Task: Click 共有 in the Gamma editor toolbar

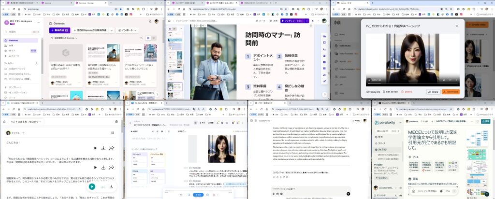Action: (x=274, y=21)
